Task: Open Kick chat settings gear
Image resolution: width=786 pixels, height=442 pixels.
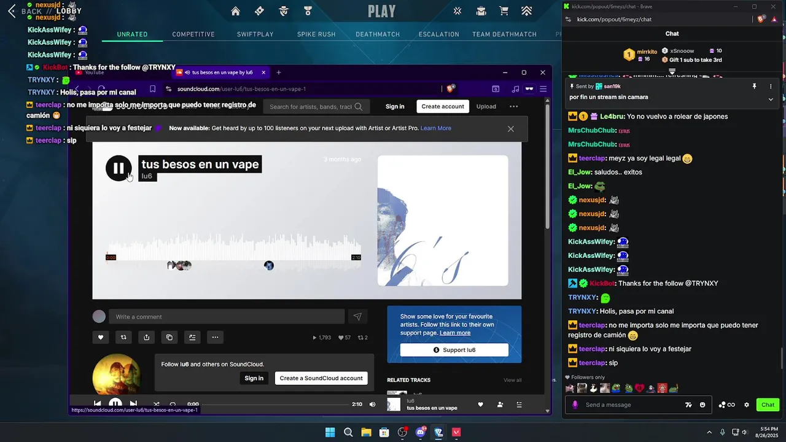Action: click(x=747, y=405)
